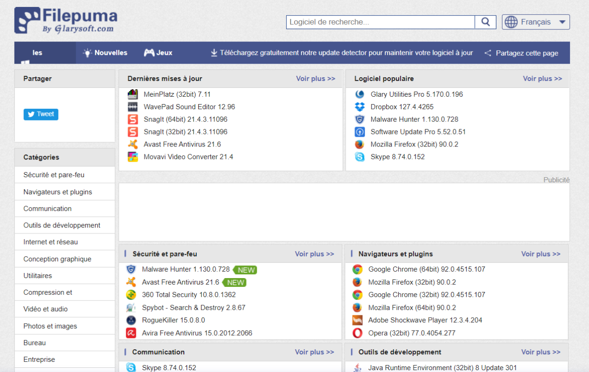The height and width of the screenshot is (372, 589).
Task: Click the WavePad Sound Editor icon
Action: 133,107
